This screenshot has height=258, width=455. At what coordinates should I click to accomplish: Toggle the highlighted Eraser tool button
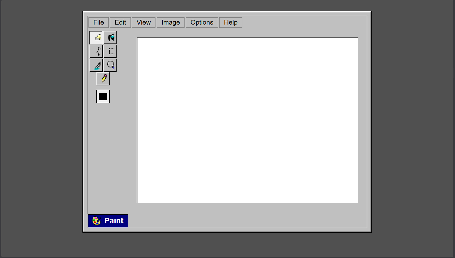(x=96, y=37)
